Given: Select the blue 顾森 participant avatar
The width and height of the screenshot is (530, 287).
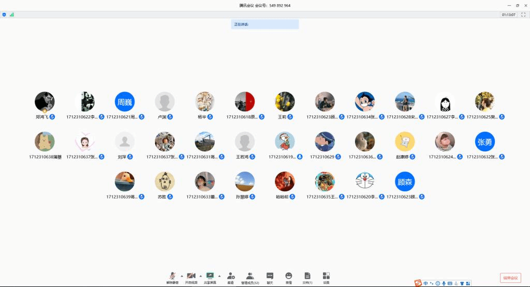Looking at the screenshot, I should [405, 182].
